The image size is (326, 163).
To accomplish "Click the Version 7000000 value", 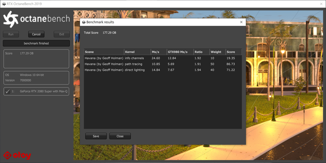I will (25, 80).
